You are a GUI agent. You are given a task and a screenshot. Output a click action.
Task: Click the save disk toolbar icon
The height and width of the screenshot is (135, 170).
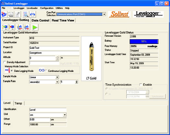pos(11,14)
